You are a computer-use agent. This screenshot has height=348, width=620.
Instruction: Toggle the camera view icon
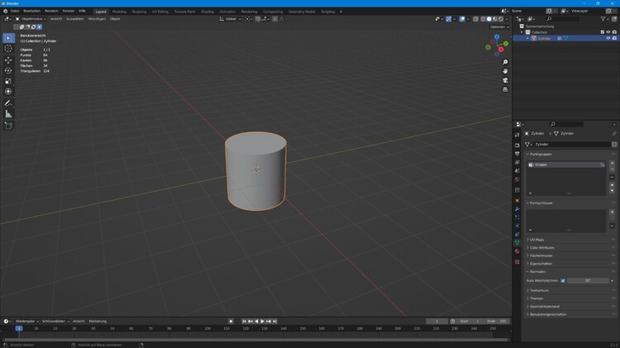point(505,80)
